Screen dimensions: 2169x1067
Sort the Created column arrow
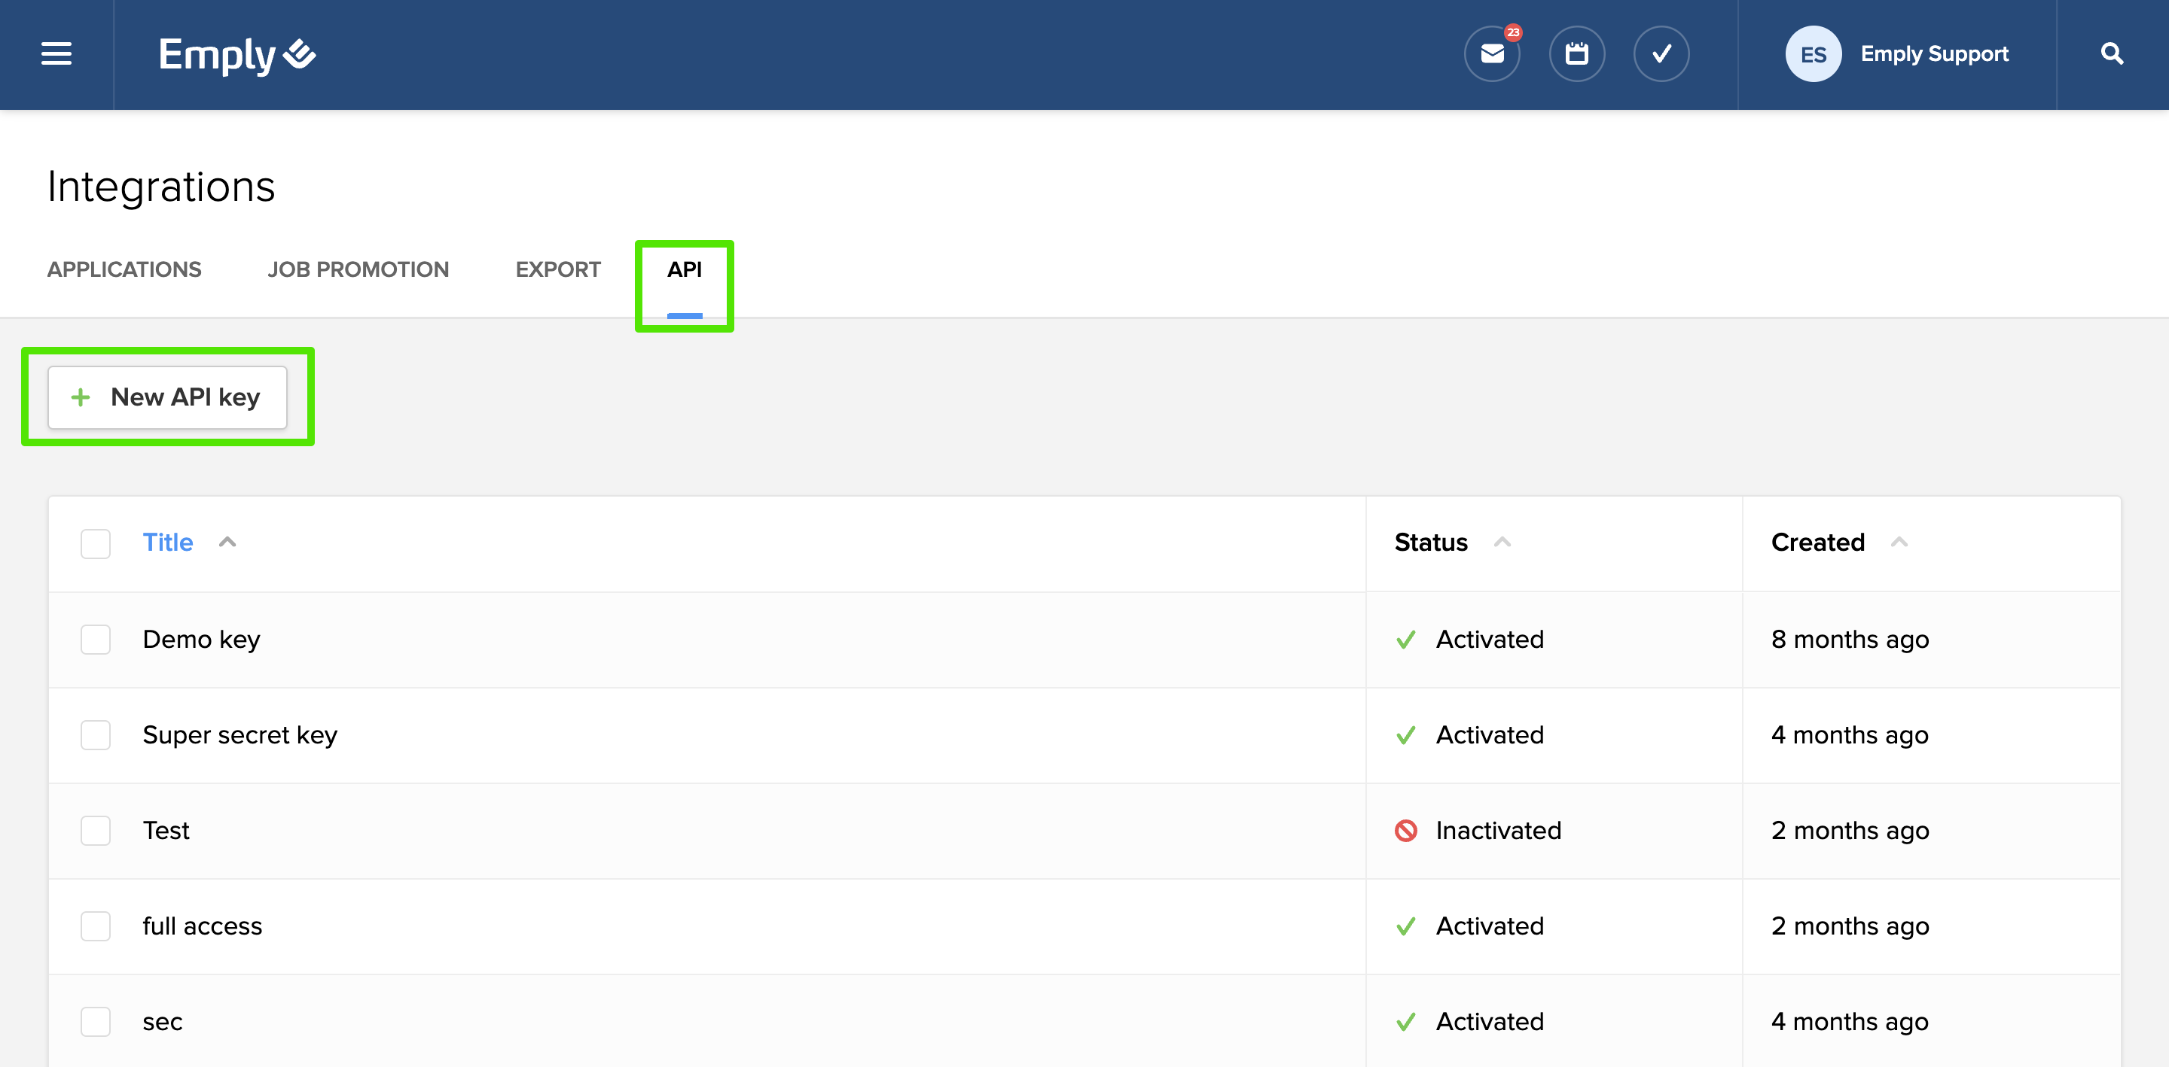tap(1899, 542)
